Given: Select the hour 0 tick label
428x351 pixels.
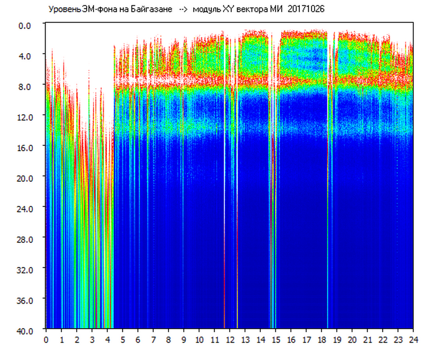Looking at the screenshot, I should 46,340.
